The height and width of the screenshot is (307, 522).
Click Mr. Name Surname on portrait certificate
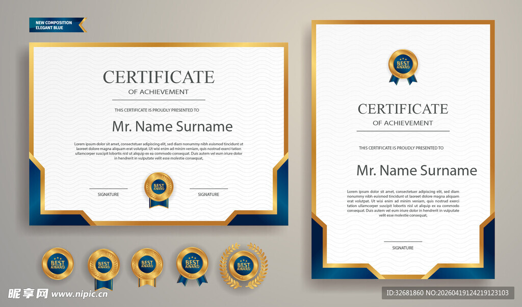click(416, 170)
